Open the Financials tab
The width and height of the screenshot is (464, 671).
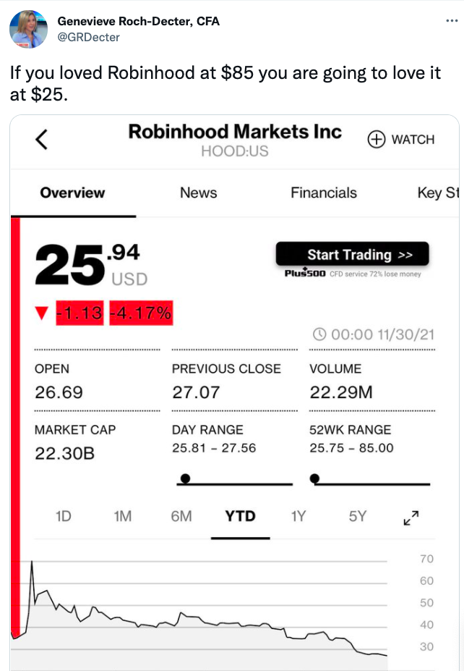[x=324, y=193]
